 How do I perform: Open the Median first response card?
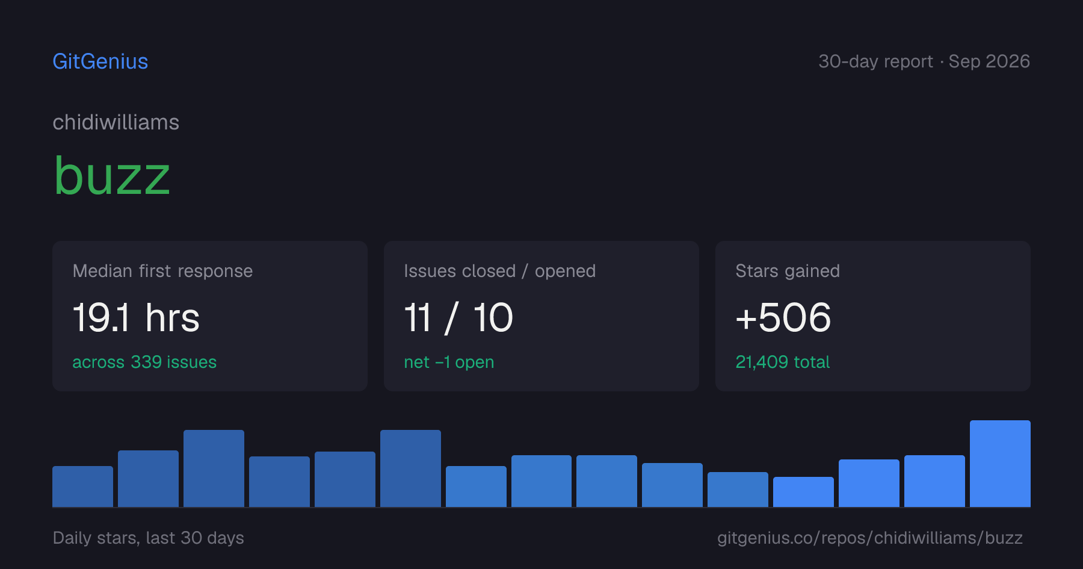click(x=210, y=316)
